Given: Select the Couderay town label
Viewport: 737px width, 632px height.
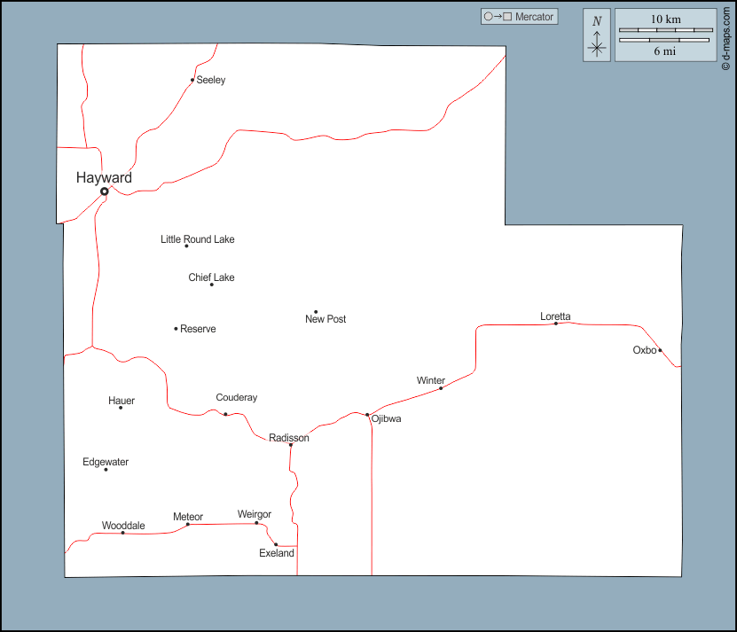Looking at the screenshot, I should click(237, 398).
